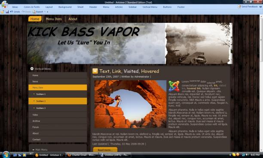Click the Send Feedback note icon
The image size is (263, 158).
pyautogui.click(x=239, y=6)
